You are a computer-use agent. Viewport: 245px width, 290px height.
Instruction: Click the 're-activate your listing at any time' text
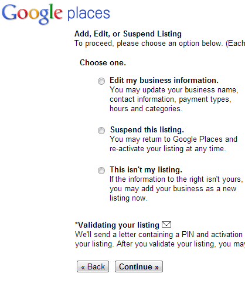coord(168,149)
